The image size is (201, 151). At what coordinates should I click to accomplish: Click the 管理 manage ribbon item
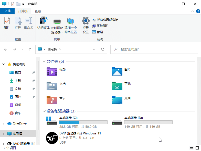tap(98, 32)
